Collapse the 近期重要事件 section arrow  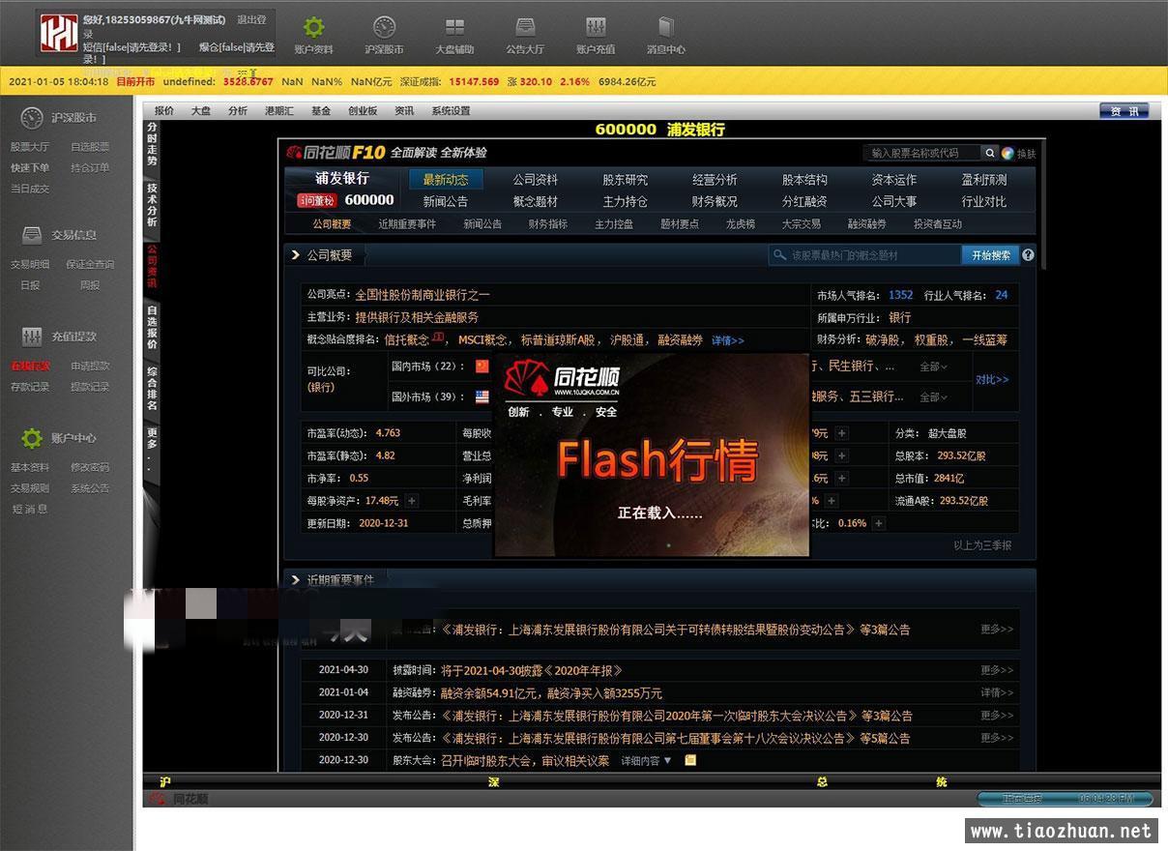(x=296, y=580)
